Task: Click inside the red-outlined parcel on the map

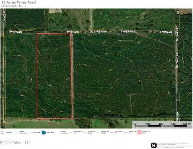Action: point(55,76)
